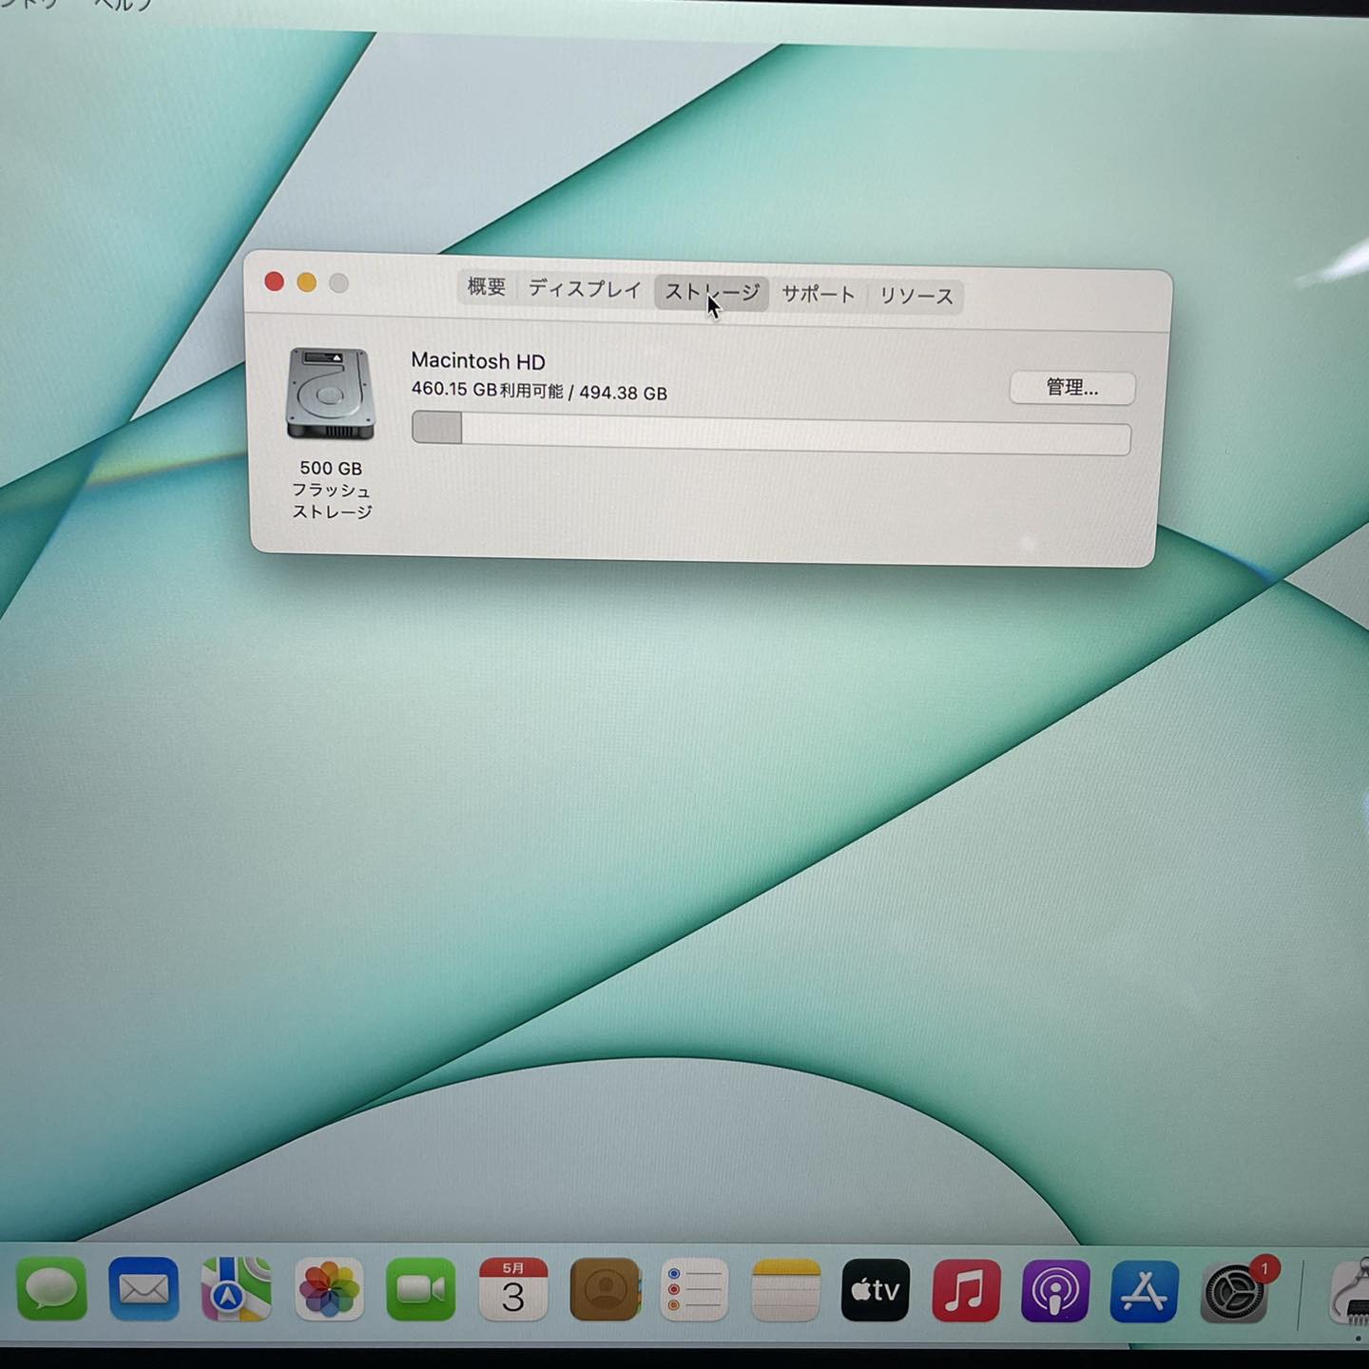Click the 管理... button

[x=1071, y=388]
